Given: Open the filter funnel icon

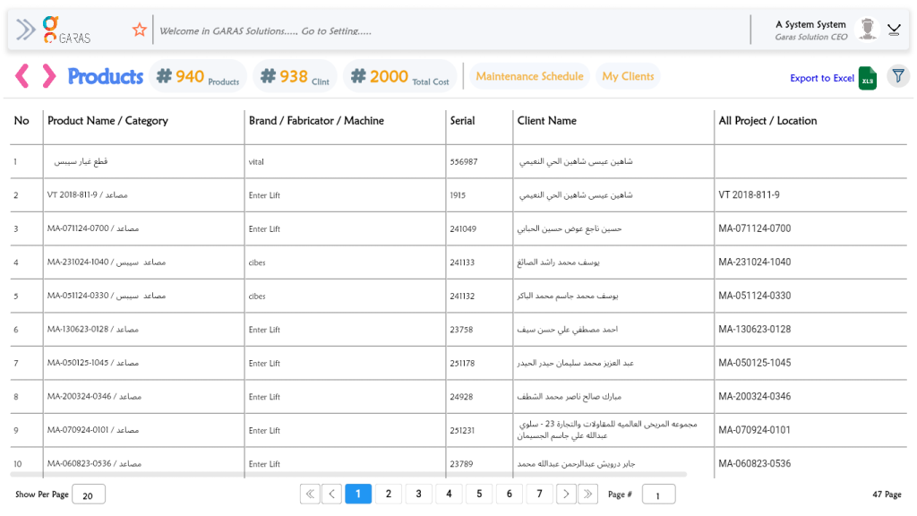Looking at the screenshot, I should pyautogui.click(x=897, y=77).
